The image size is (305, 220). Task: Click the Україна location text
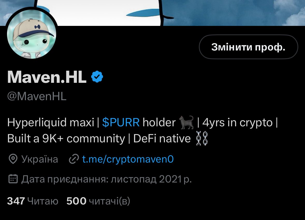[40, 159]
